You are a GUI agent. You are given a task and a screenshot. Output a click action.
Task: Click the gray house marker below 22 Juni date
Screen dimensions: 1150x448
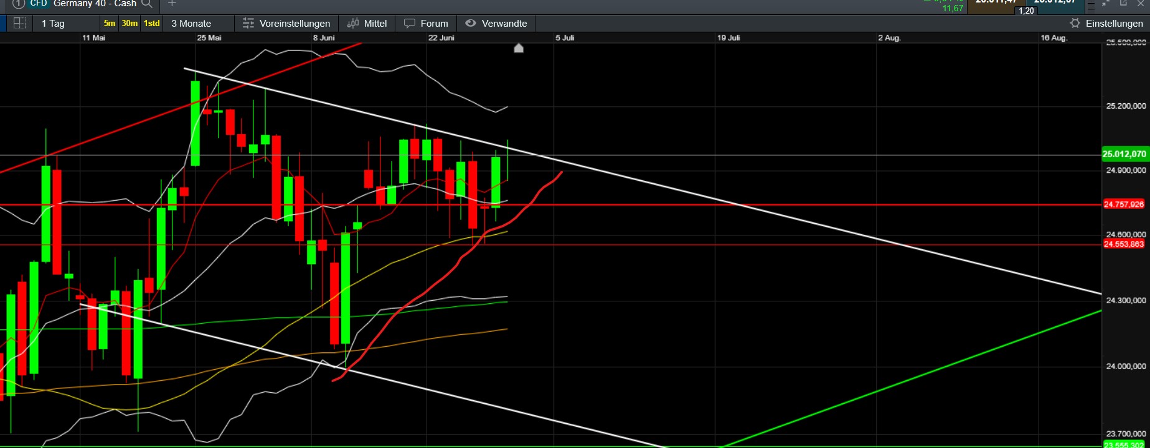coord(519,48)
